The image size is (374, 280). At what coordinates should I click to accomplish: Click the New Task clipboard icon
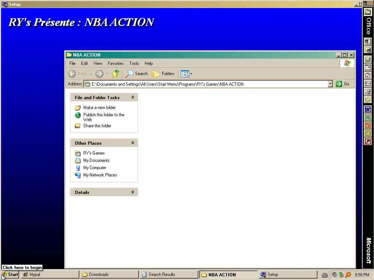pyautogui.click(x=368, y=76)
